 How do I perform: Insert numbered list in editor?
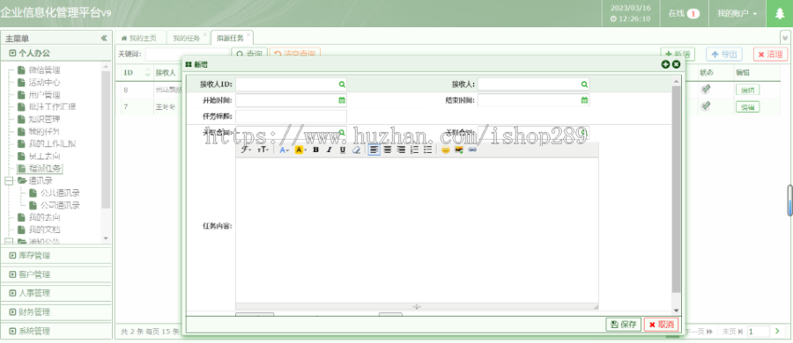pos(415,150)
